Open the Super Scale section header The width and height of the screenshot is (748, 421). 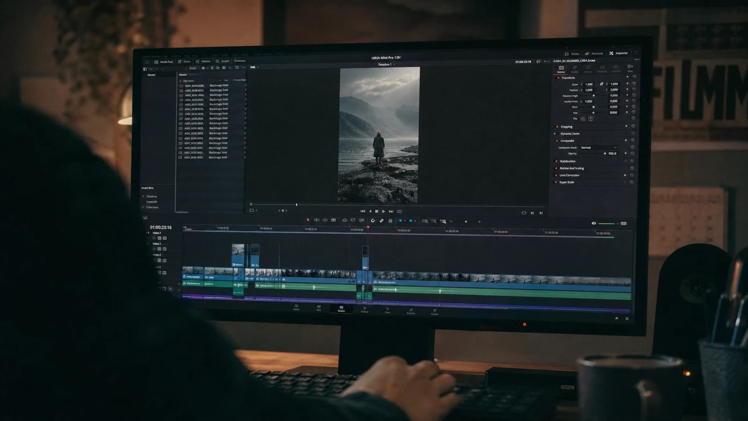click(x=567, y=182)
